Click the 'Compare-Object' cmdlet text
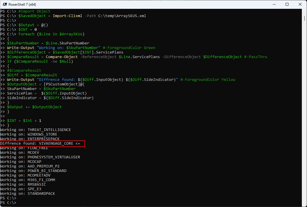 [62, 57]
